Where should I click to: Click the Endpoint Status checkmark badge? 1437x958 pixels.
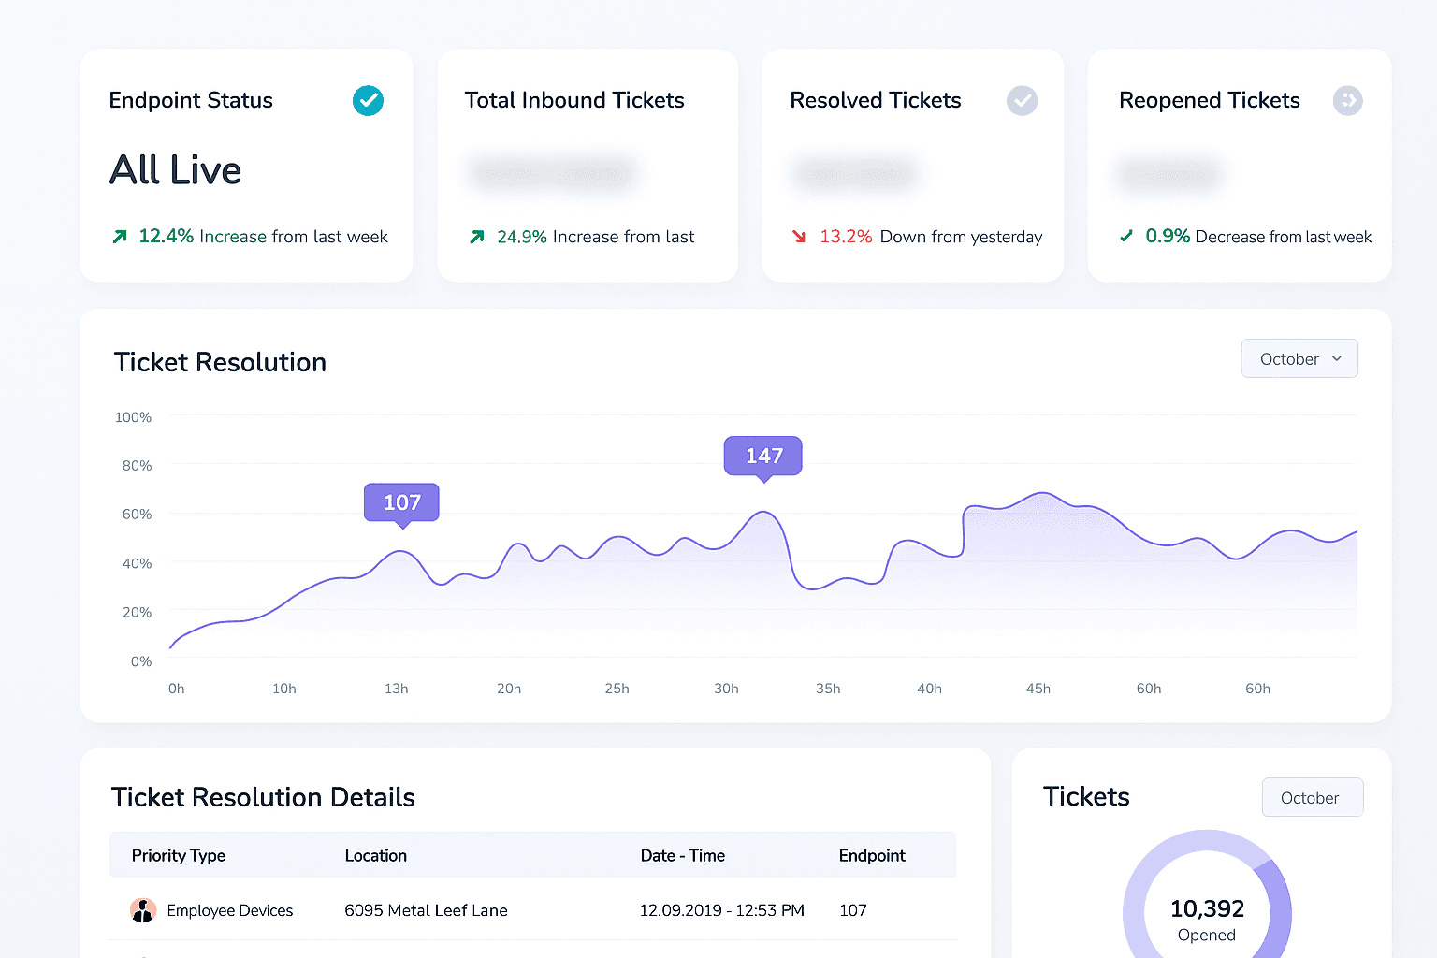(x=368, y=100)
